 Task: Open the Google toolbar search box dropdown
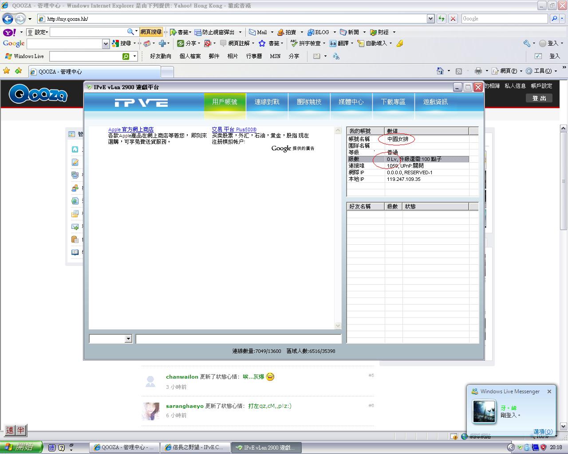(106, 43)
